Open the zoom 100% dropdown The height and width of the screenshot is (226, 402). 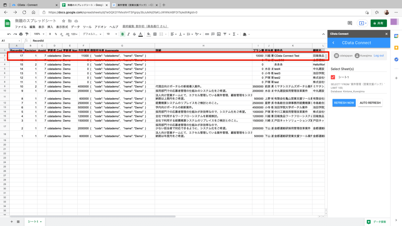coord(39,34)
